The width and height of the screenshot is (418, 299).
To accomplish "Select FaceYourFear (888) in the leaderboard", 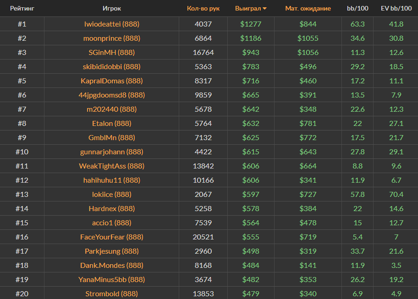I will [112, 237].
